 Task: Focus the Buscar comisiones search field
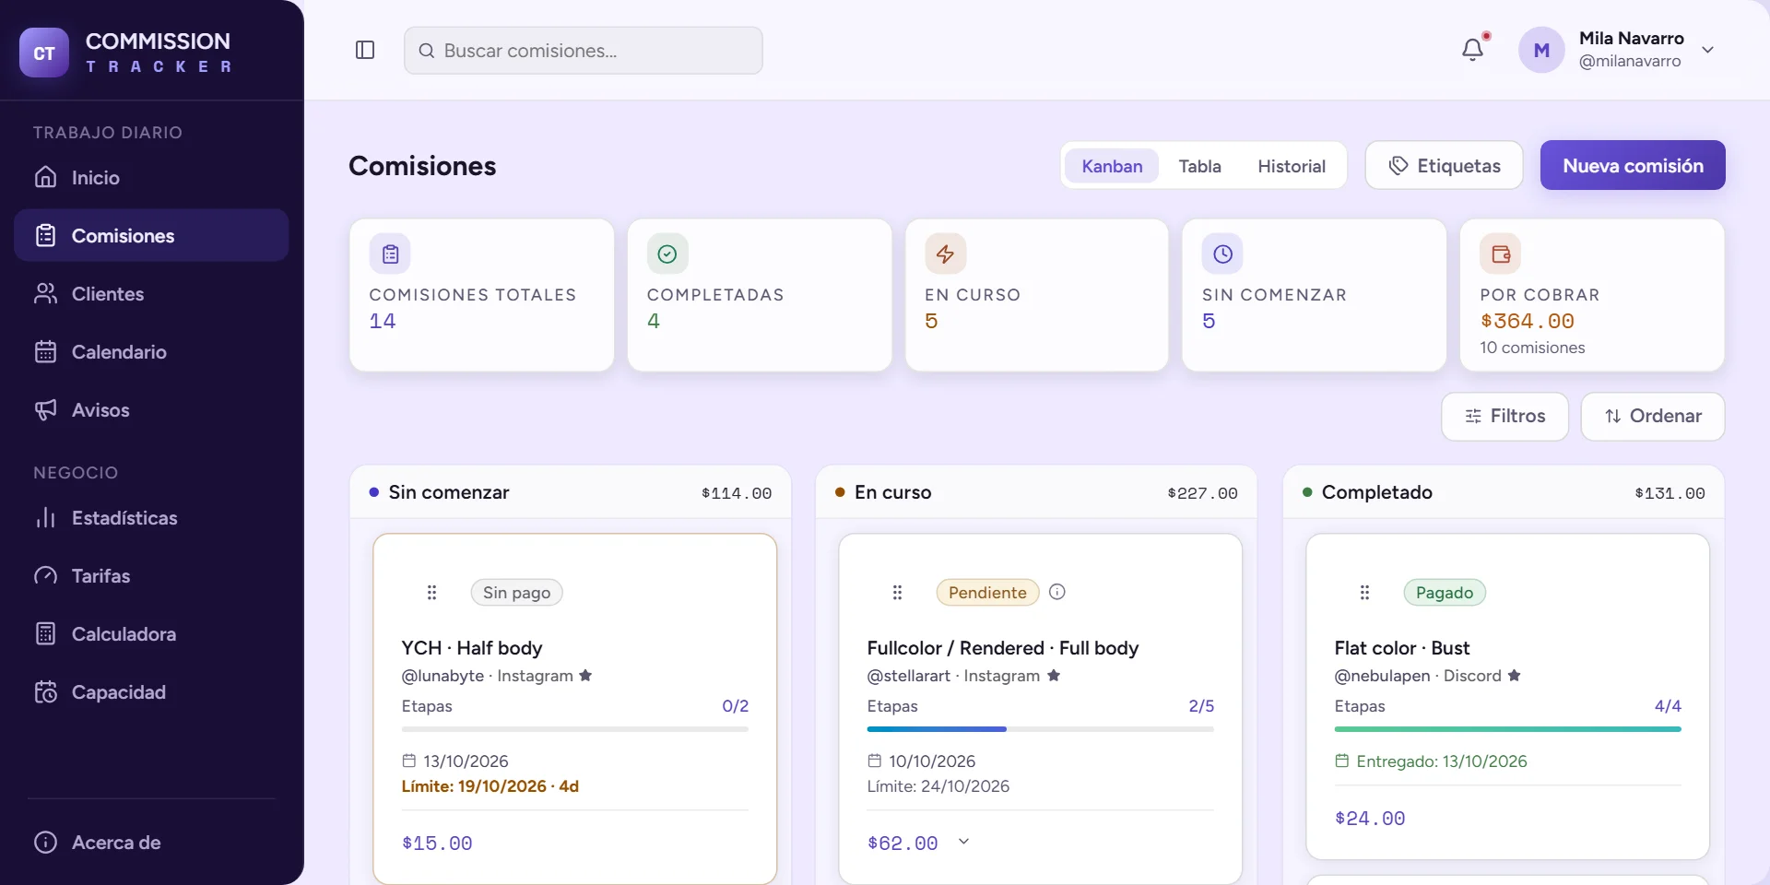(x=583, y=51)
